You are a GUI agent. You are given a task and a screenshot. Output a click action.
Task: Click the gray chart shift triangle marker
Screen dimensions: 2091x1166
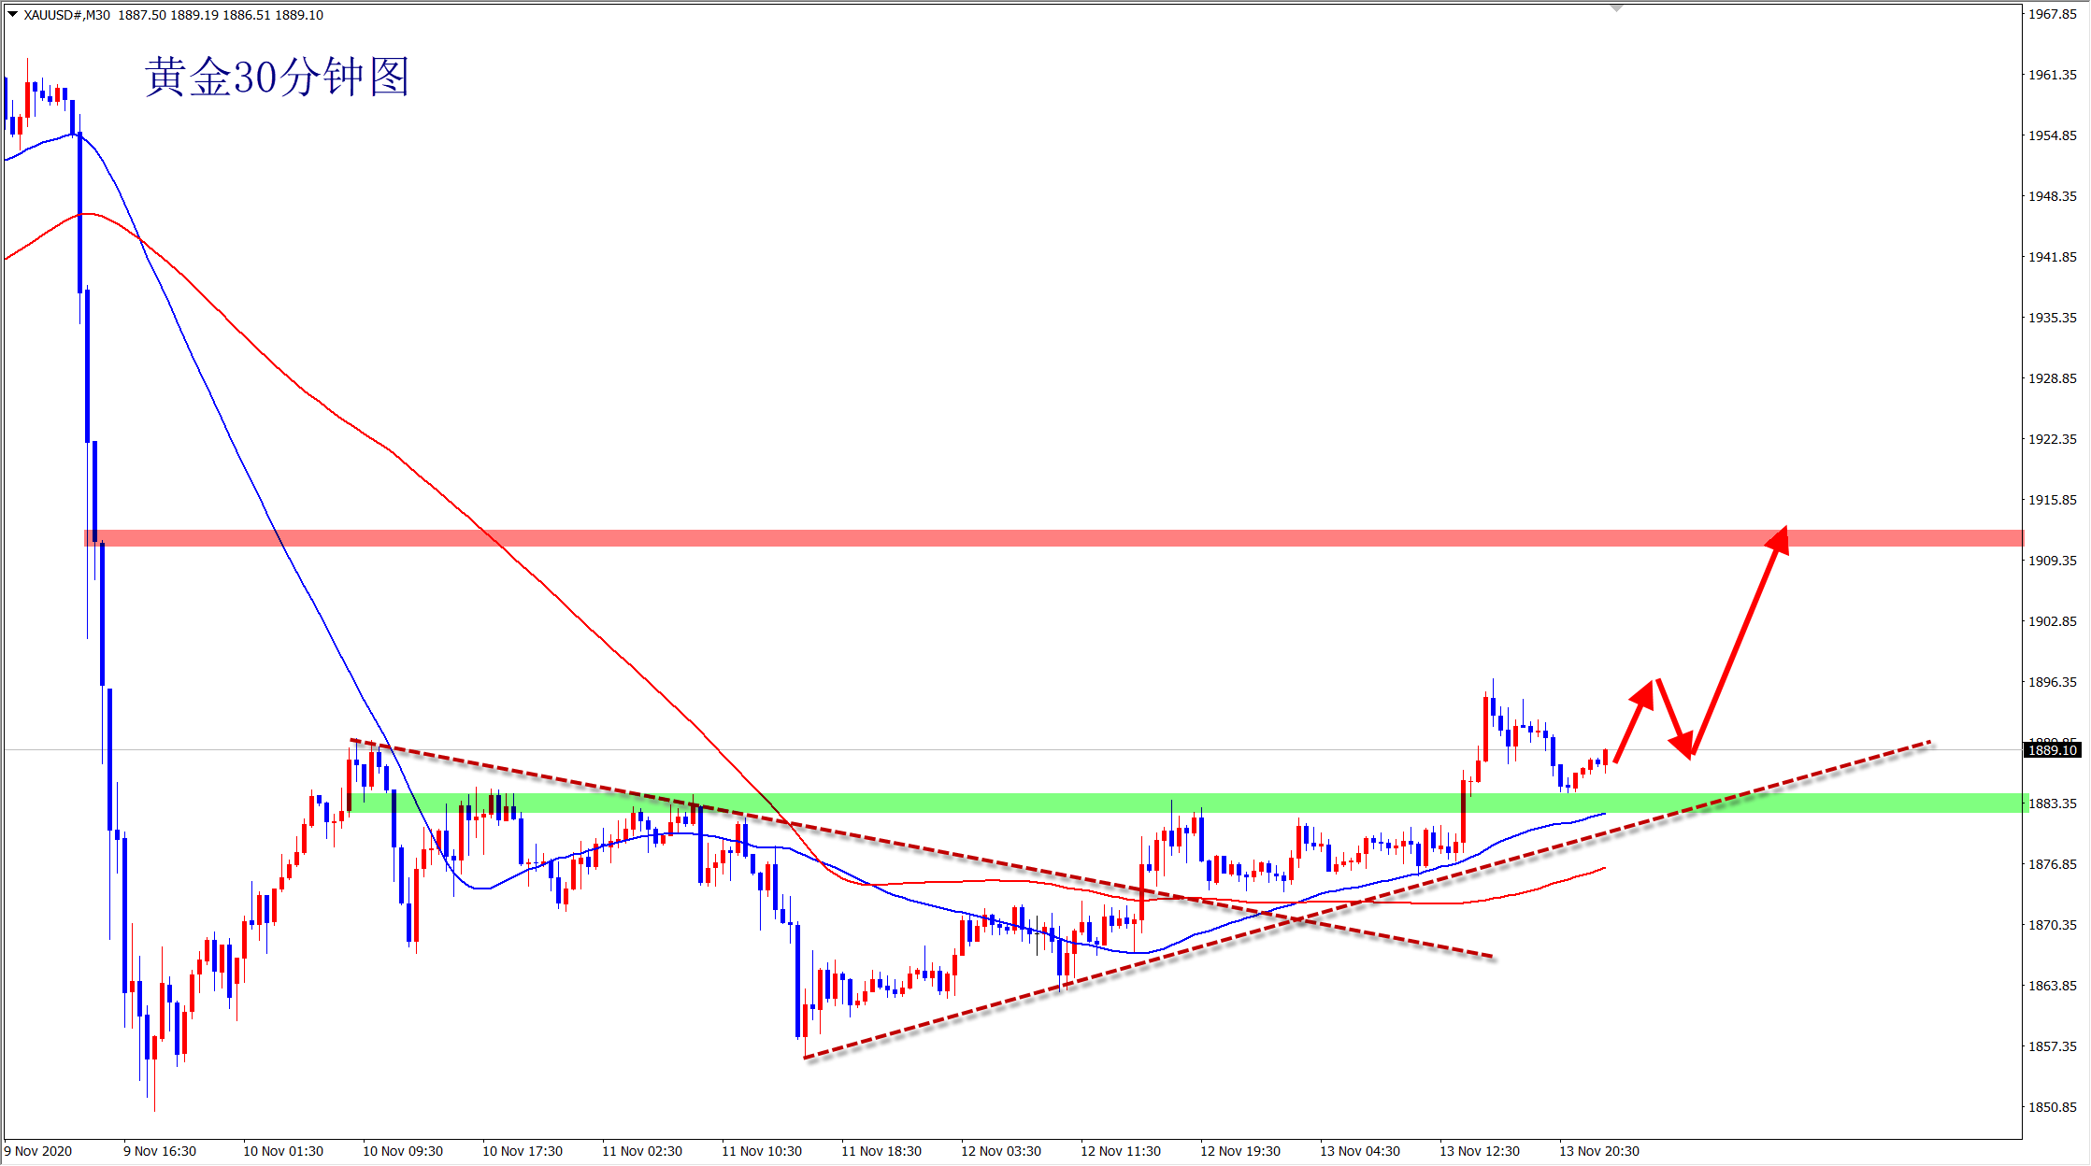click(1616, 7)
